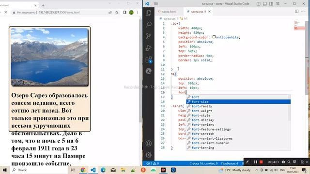The image size is (310, 174).
Task: Take a screenshot with recorder camera icon
Action: click(283, 162)
